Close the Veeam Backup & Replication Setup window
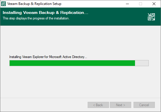This screenshot has width=161, height=112. click(x=154, y=4)
